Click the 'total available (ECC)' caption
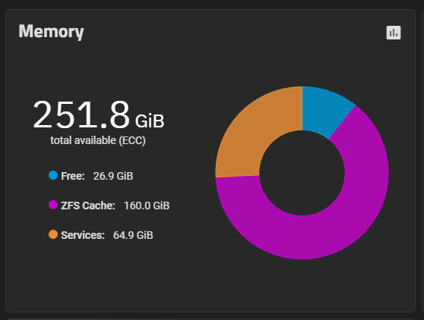The width and height of the screenshot is (424, 320). click(x=98, y=140)
